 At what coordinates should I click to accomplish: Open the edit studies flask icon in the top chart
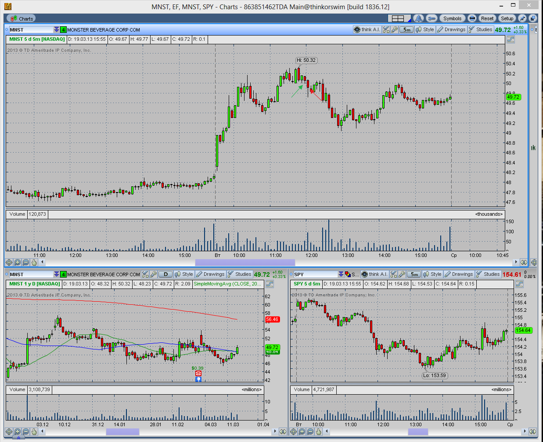coord(386,29)
